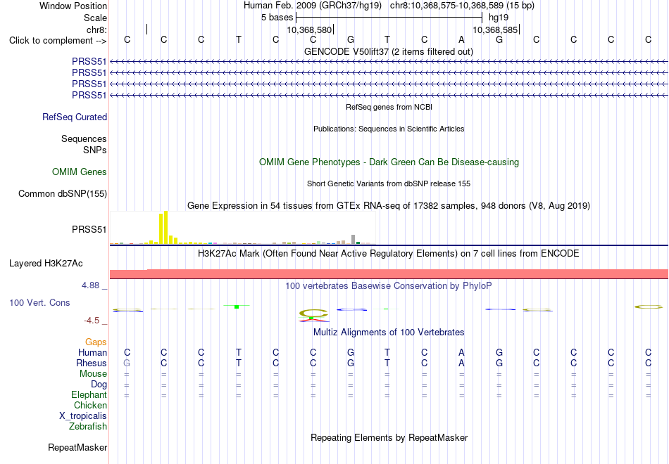Click the RefSeq Curated track label

pos(74,117)
